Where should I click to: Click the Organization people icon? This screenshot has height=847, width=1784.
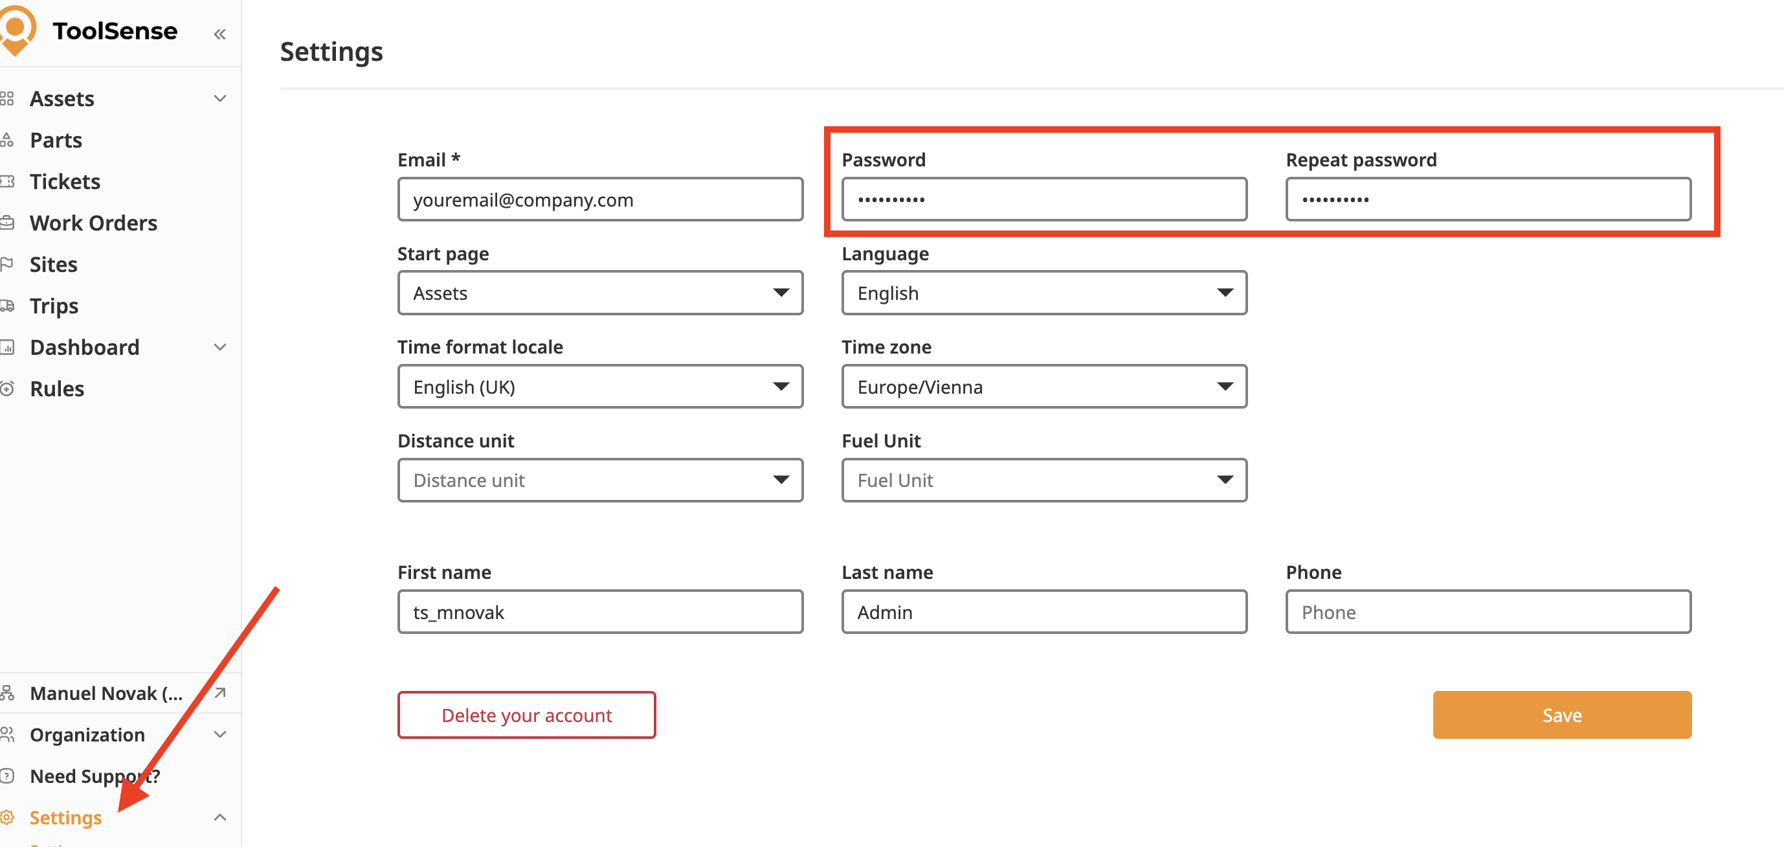click(x=8, y=734)
